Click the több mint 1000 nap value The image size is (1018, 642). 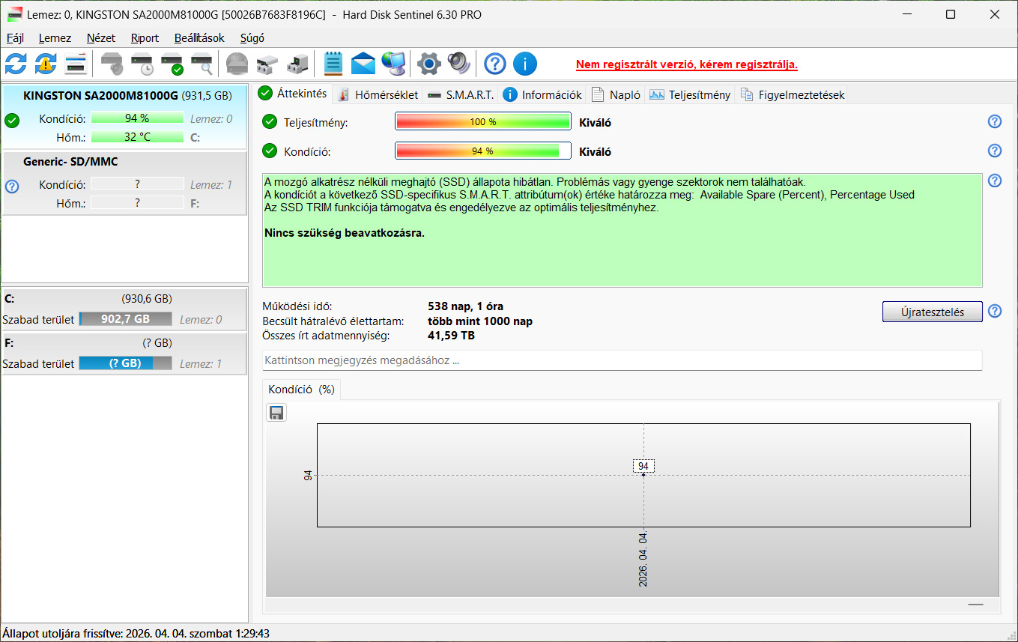pyautogui.click(x=480, y=321)
